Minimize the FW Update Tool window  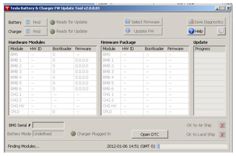pyautogui.click(x=217, y=8)
